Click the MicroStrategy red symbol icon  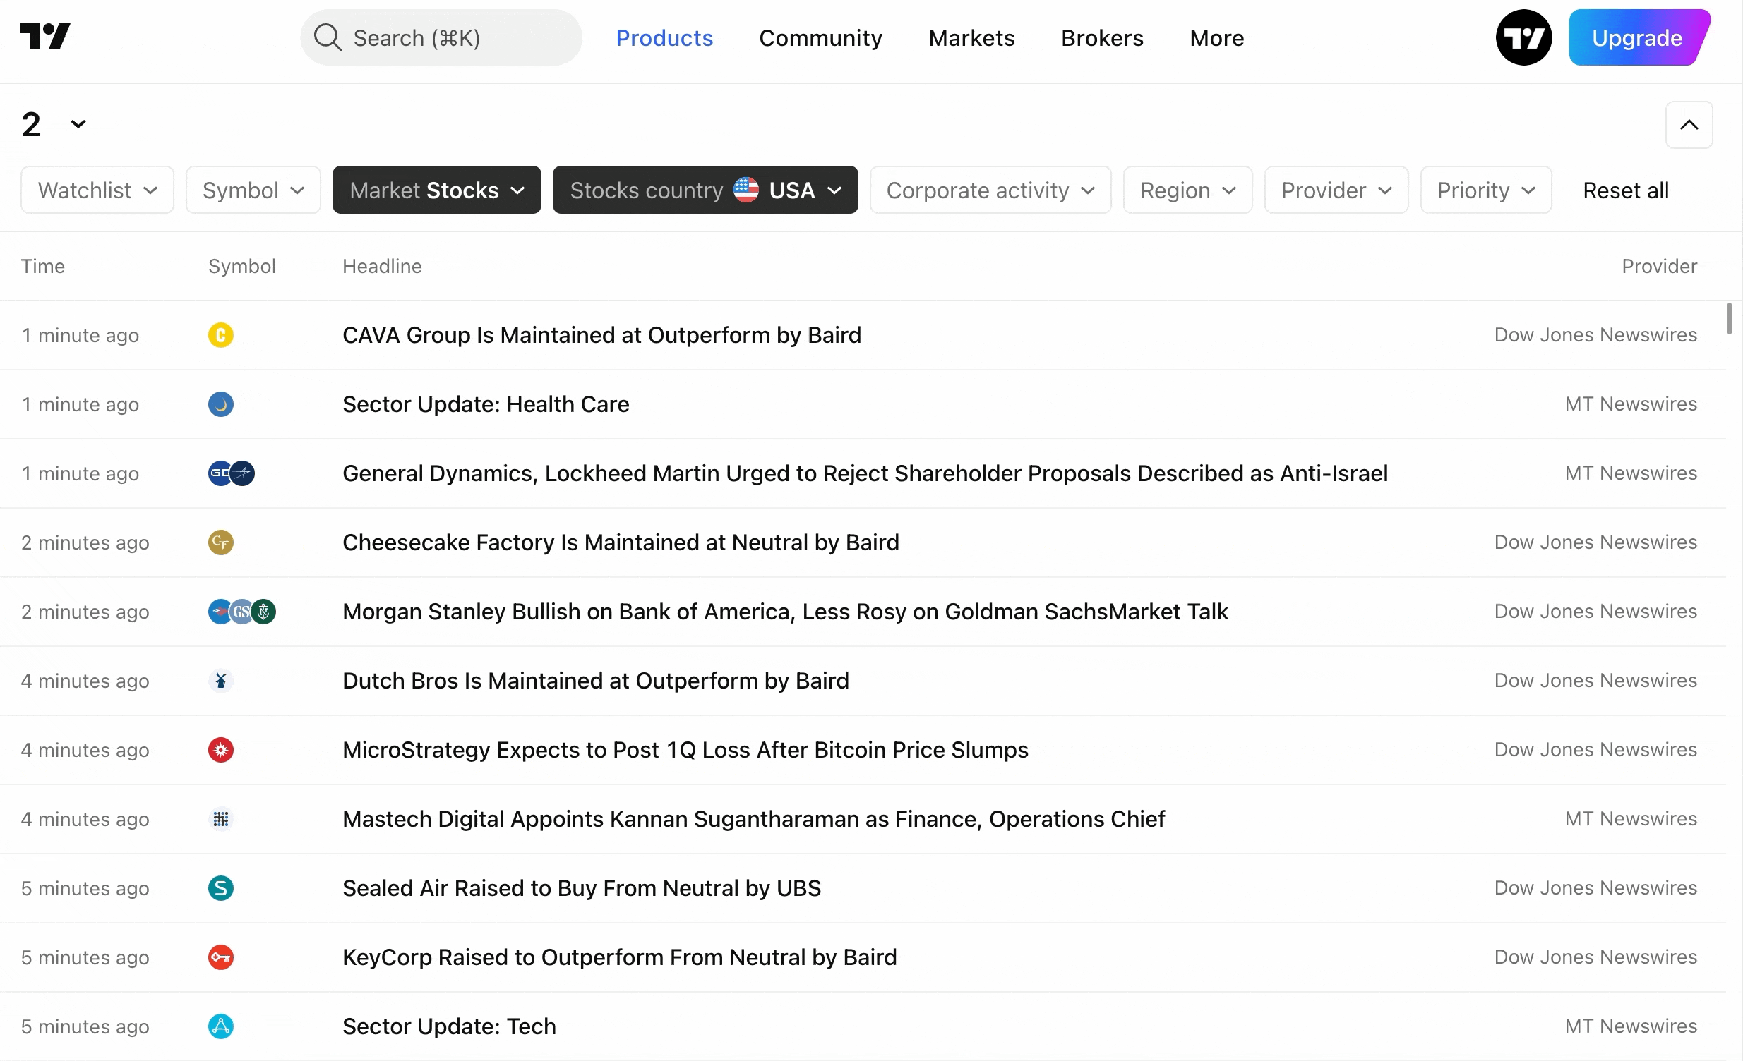(221, 750)
